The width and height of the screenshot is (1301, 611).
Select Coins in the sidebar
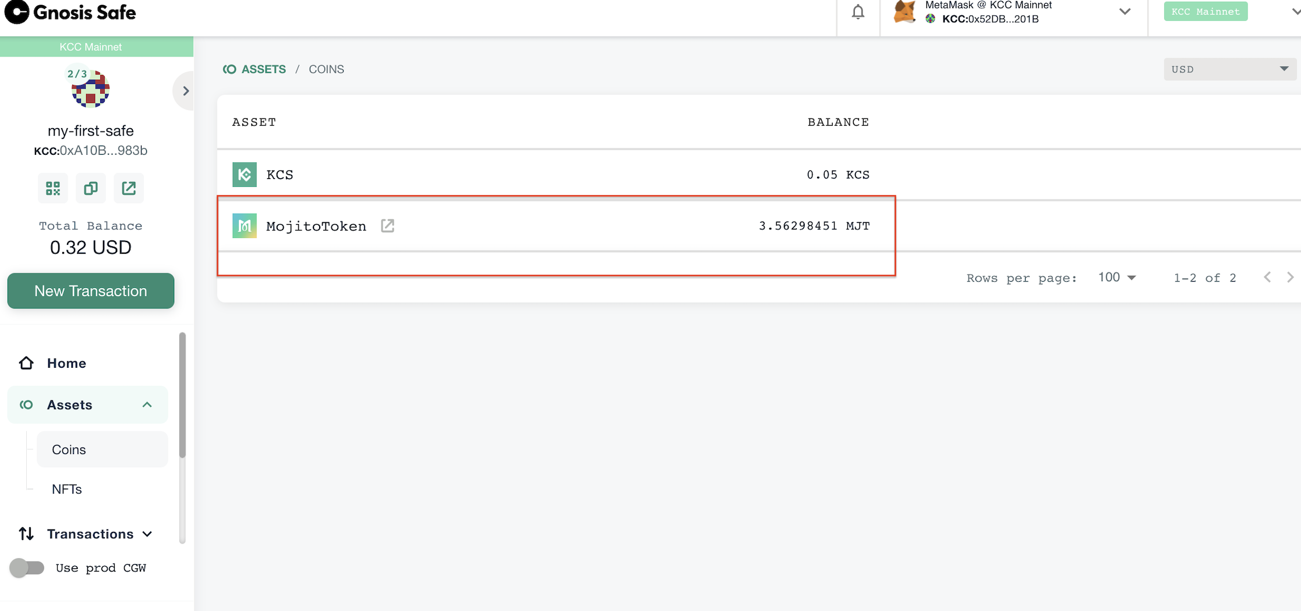(x=69, y=450)
